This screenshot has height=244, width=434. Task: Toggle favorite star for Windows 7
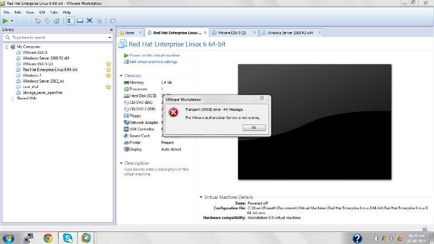point(108,76)
